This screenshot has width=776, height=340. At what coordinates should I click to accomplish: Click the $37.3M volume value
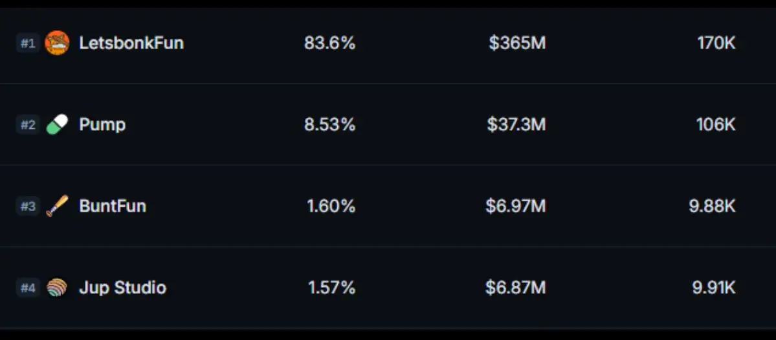tap(516, 124)
